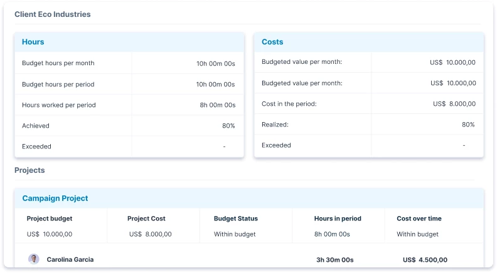The width and height of the screenshot is (497, 273).
Task: Open the Carolina Garcia team member row
Action: point(70,260)
